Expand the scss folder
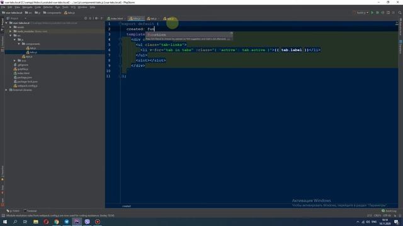The width and height of the screenshot is (403, 226). [14, 61]
